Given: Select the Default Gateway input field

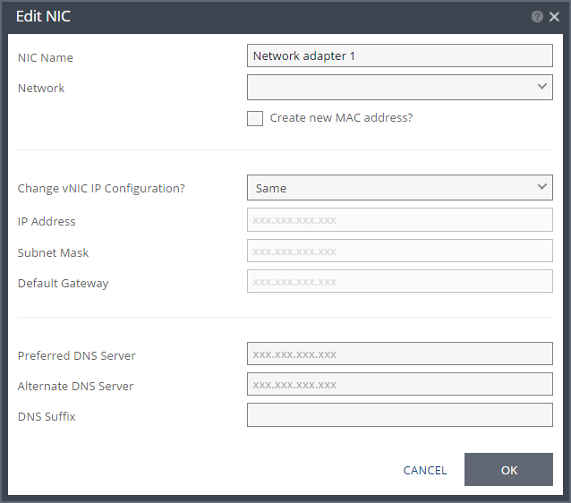Looking at the screenshot, I should [400, 281].
